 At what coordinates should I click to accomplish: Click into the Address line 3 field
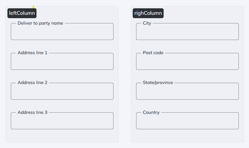[x=62, y=121]
